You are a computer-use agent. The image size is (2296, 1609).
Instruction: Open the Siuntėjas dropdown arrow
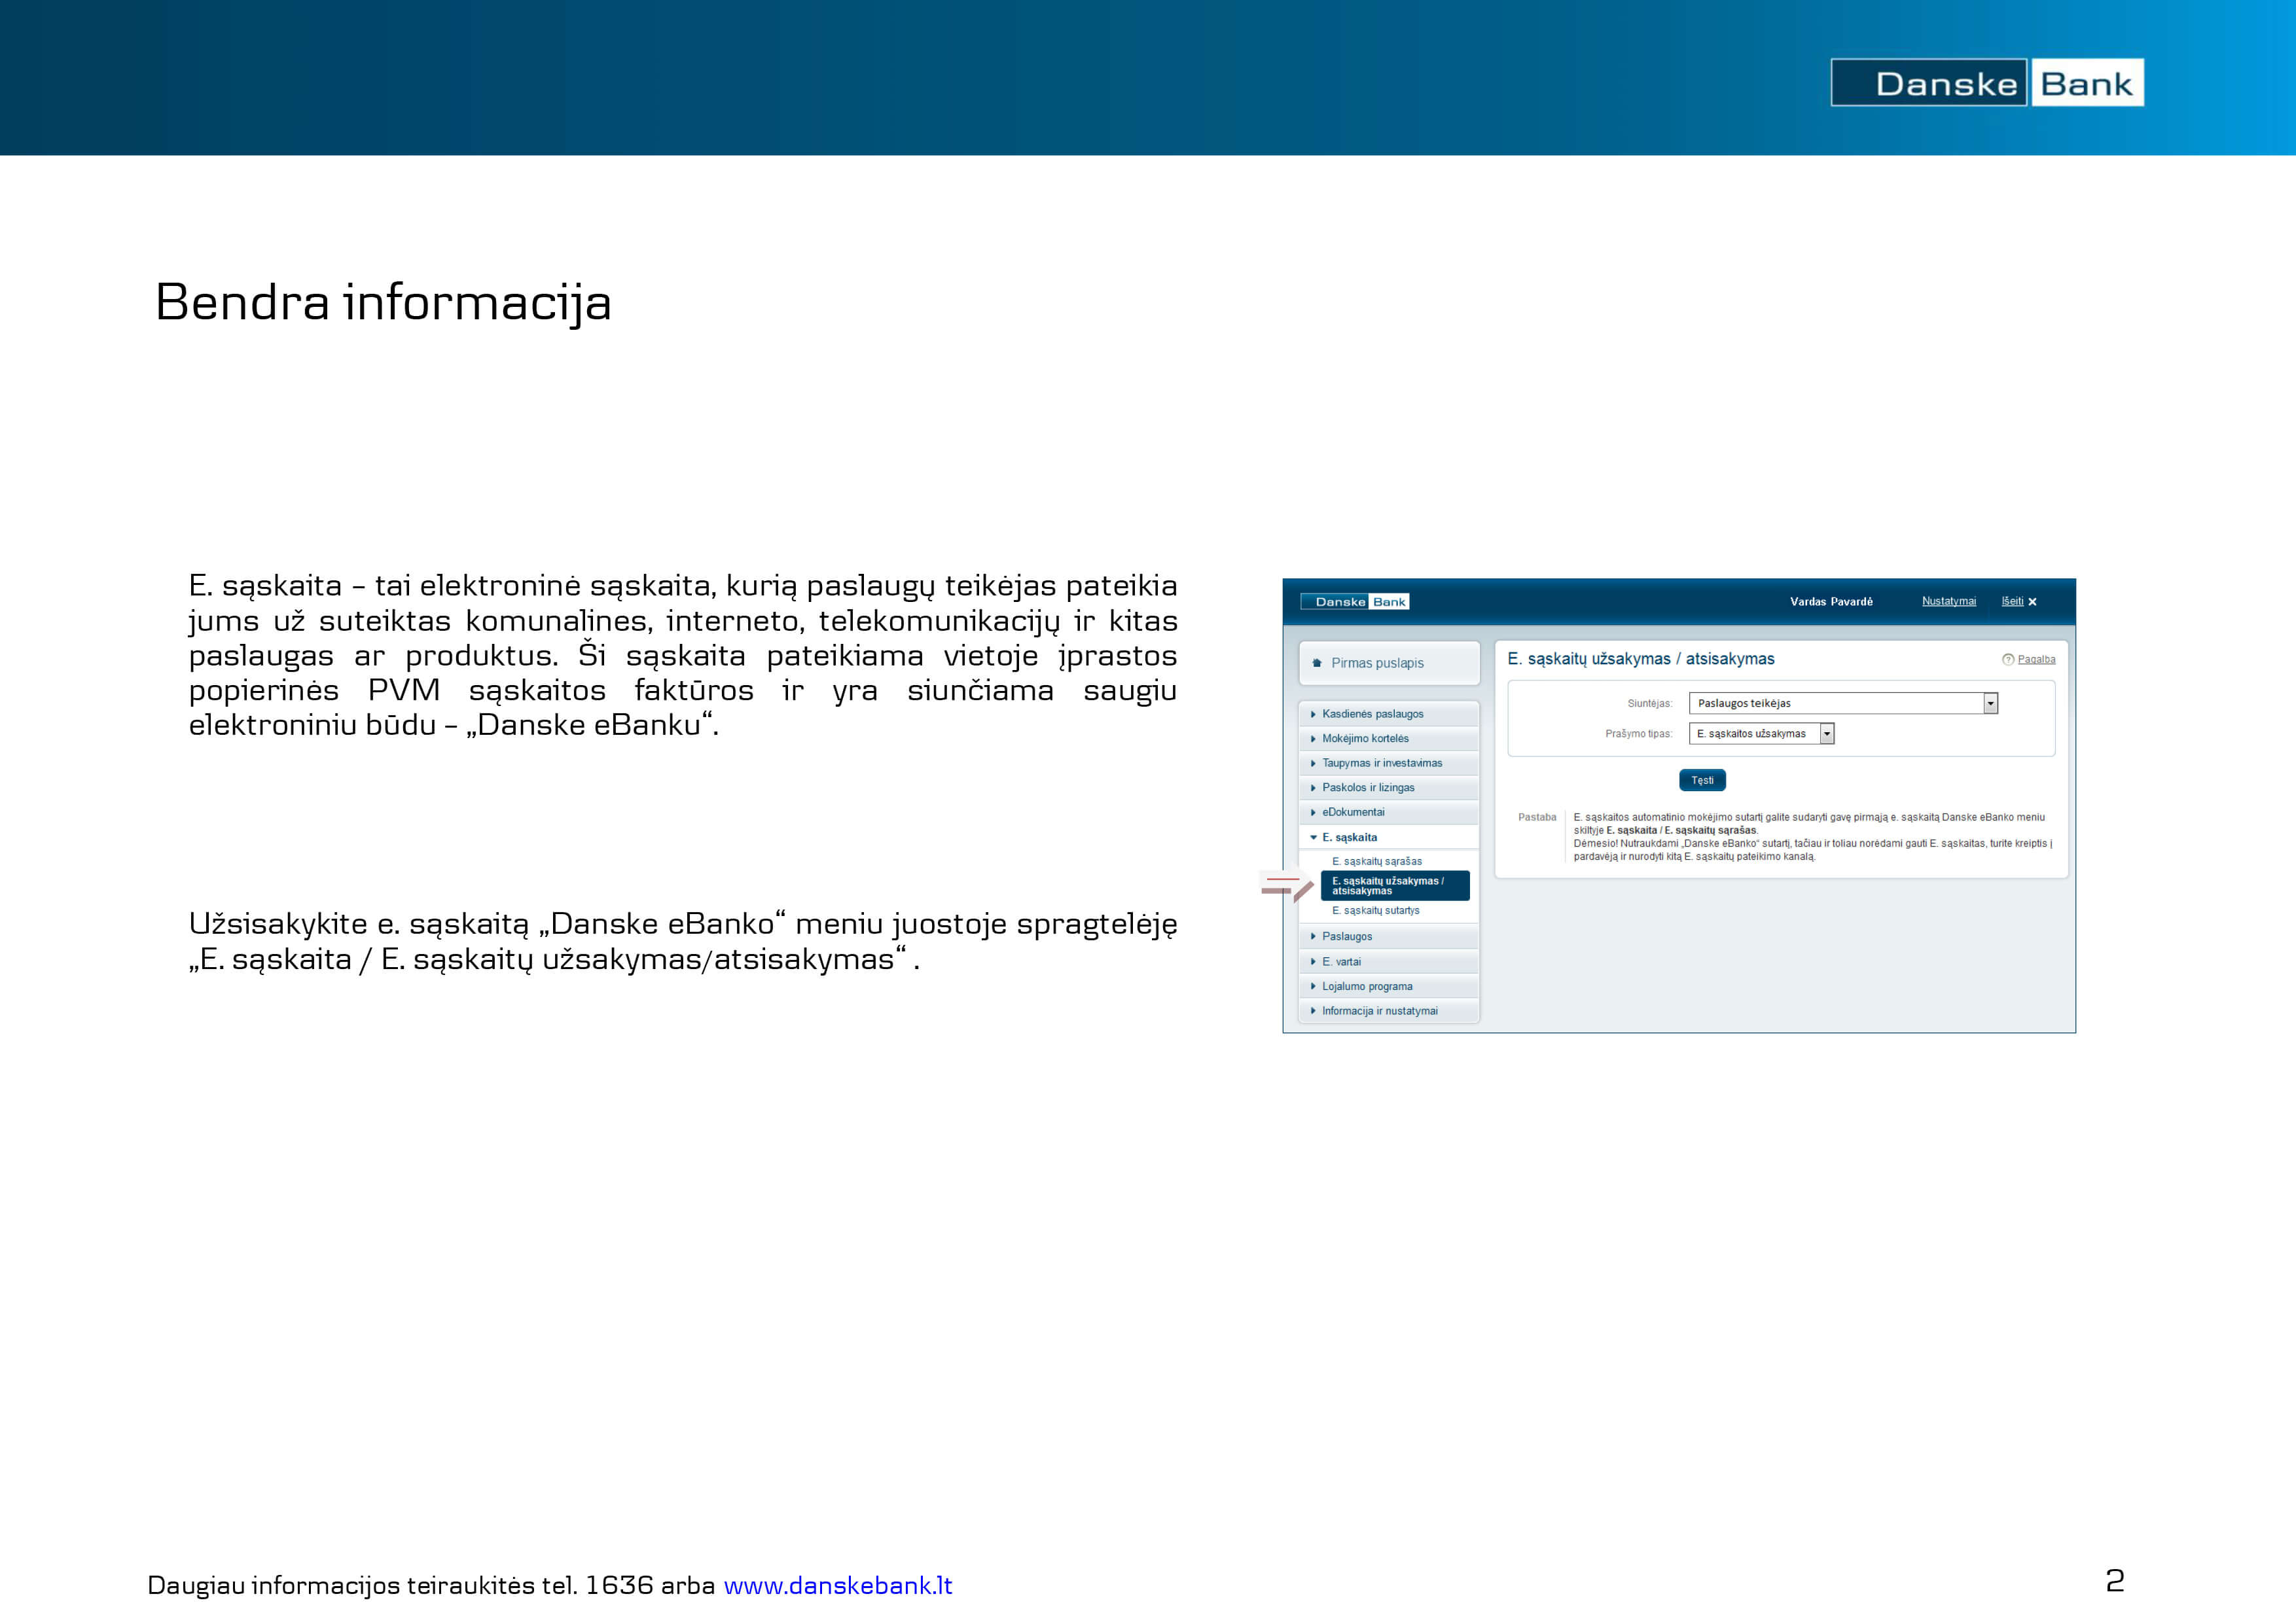coord(1990,703)
